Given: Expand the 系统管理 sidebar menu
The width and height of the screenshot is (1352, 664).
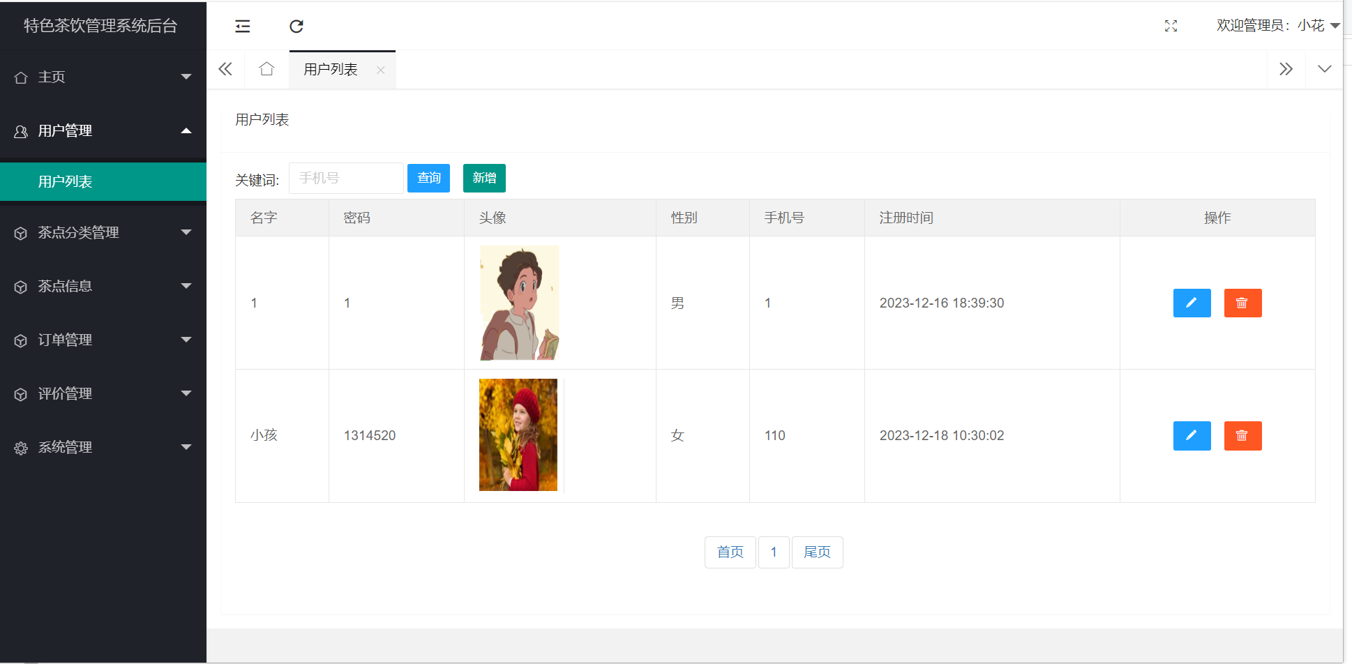Looking at the screenshot, I should click(x=103, y=447).
